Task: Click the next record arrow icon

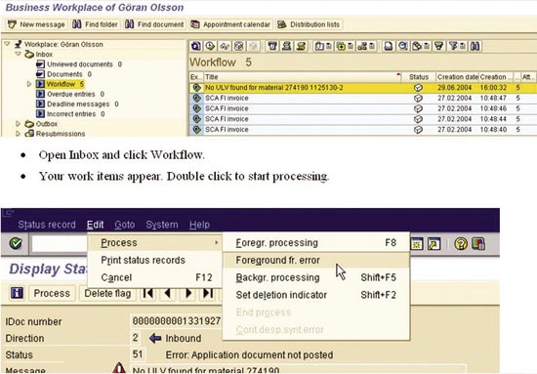Action: coord(188,293)
